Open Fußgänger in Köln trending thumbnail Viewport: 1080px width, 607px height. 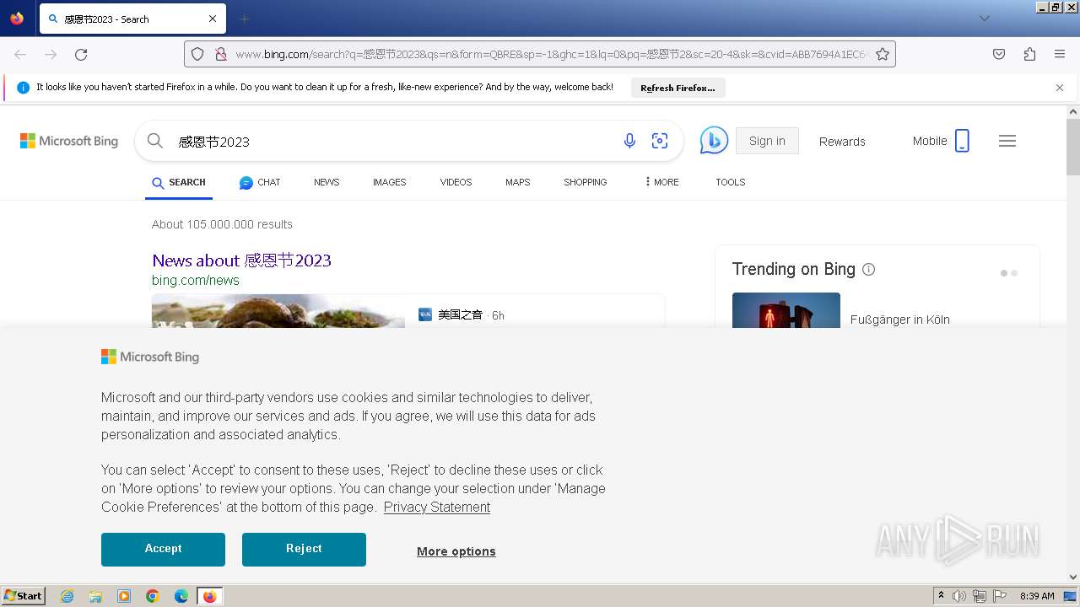click(786, 310)
